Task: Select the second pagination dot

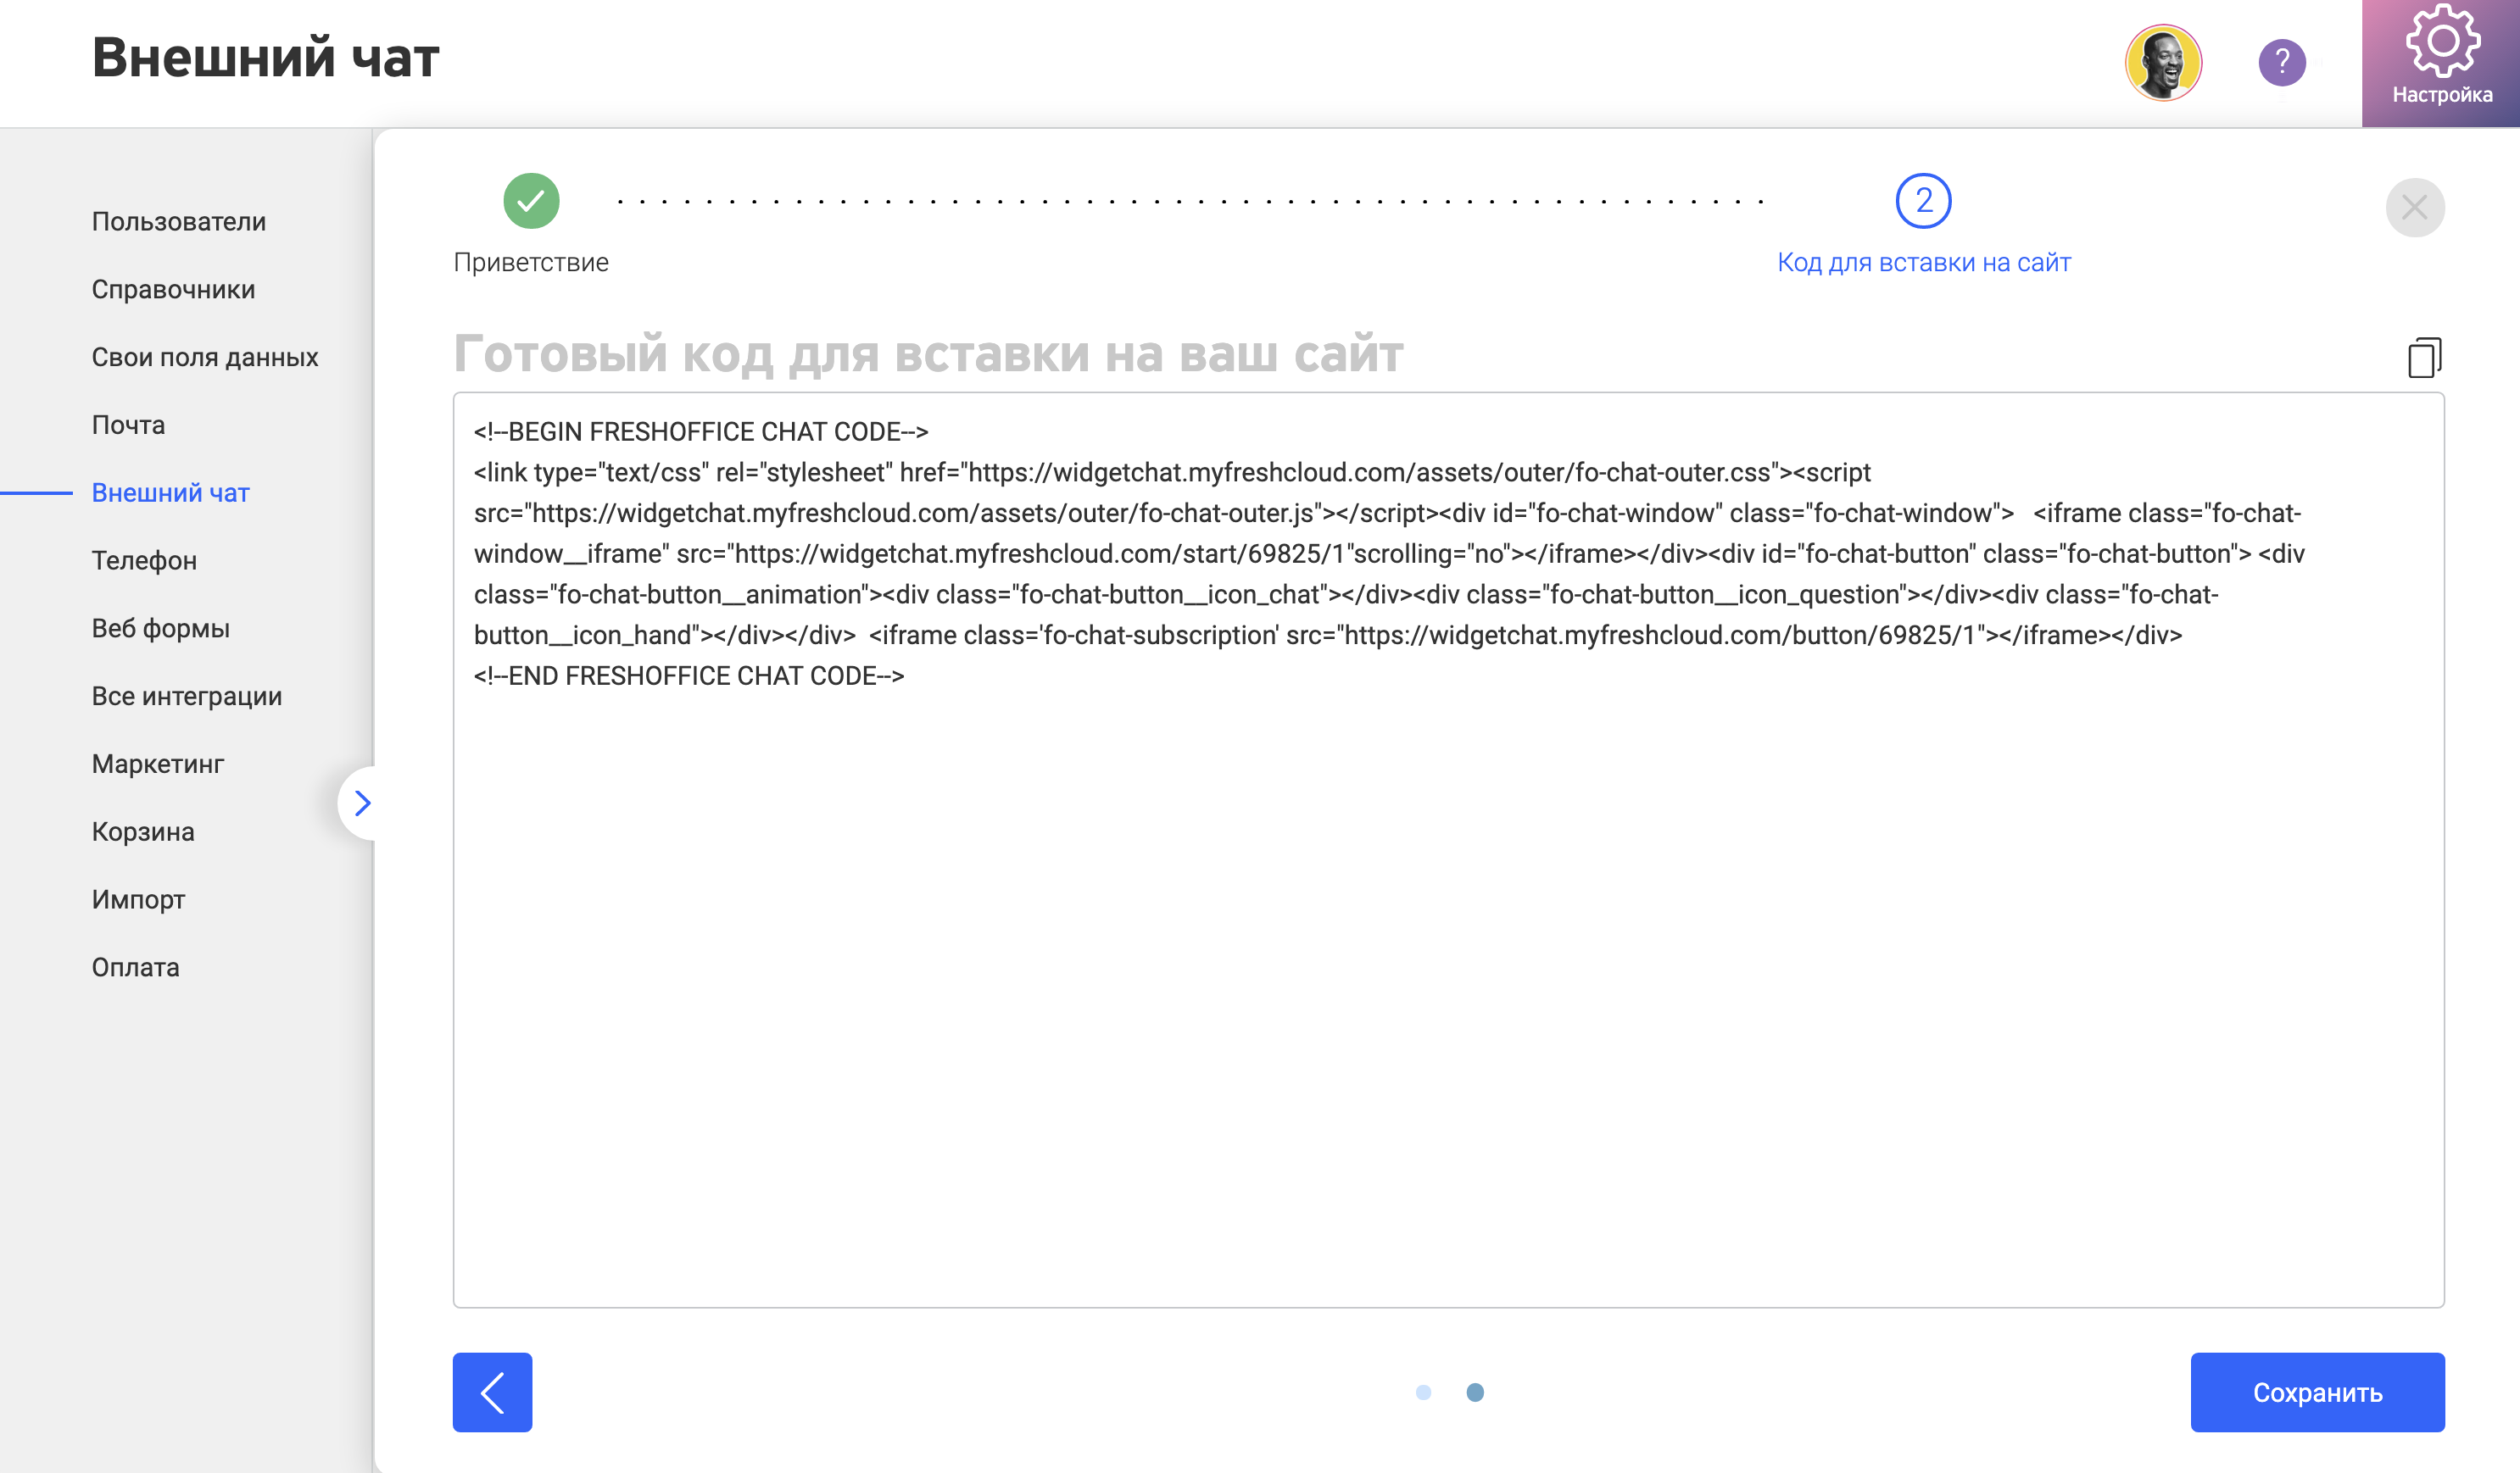Action: [x=1475, y=1392]
